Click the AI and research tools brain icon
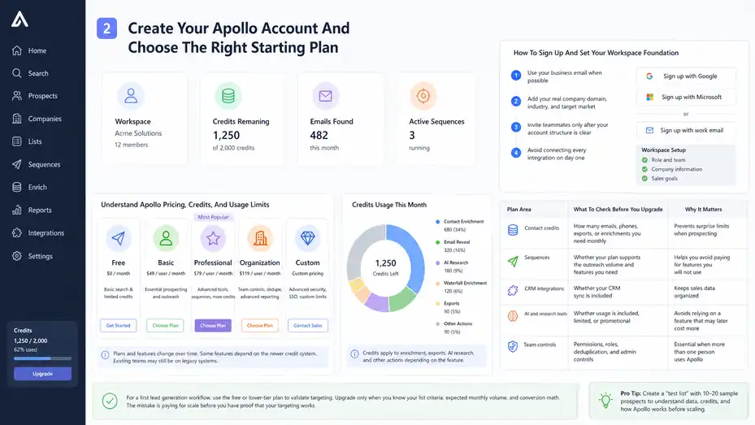The width and height of the screenshot is (755, 425). [513, 316]
